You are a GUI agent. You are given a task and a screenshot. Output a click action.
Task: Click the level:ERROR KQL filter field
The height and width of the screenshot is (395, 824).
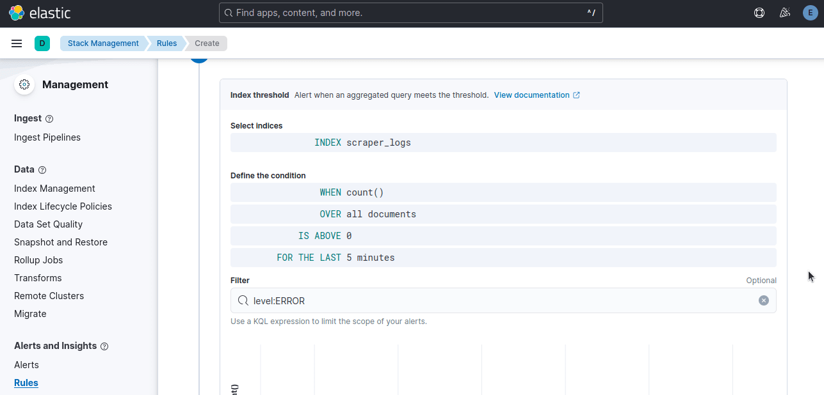(503, 300)
